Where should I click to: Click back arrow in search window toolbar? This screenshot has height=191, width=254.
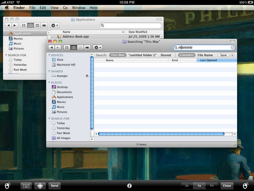(51, 47)
